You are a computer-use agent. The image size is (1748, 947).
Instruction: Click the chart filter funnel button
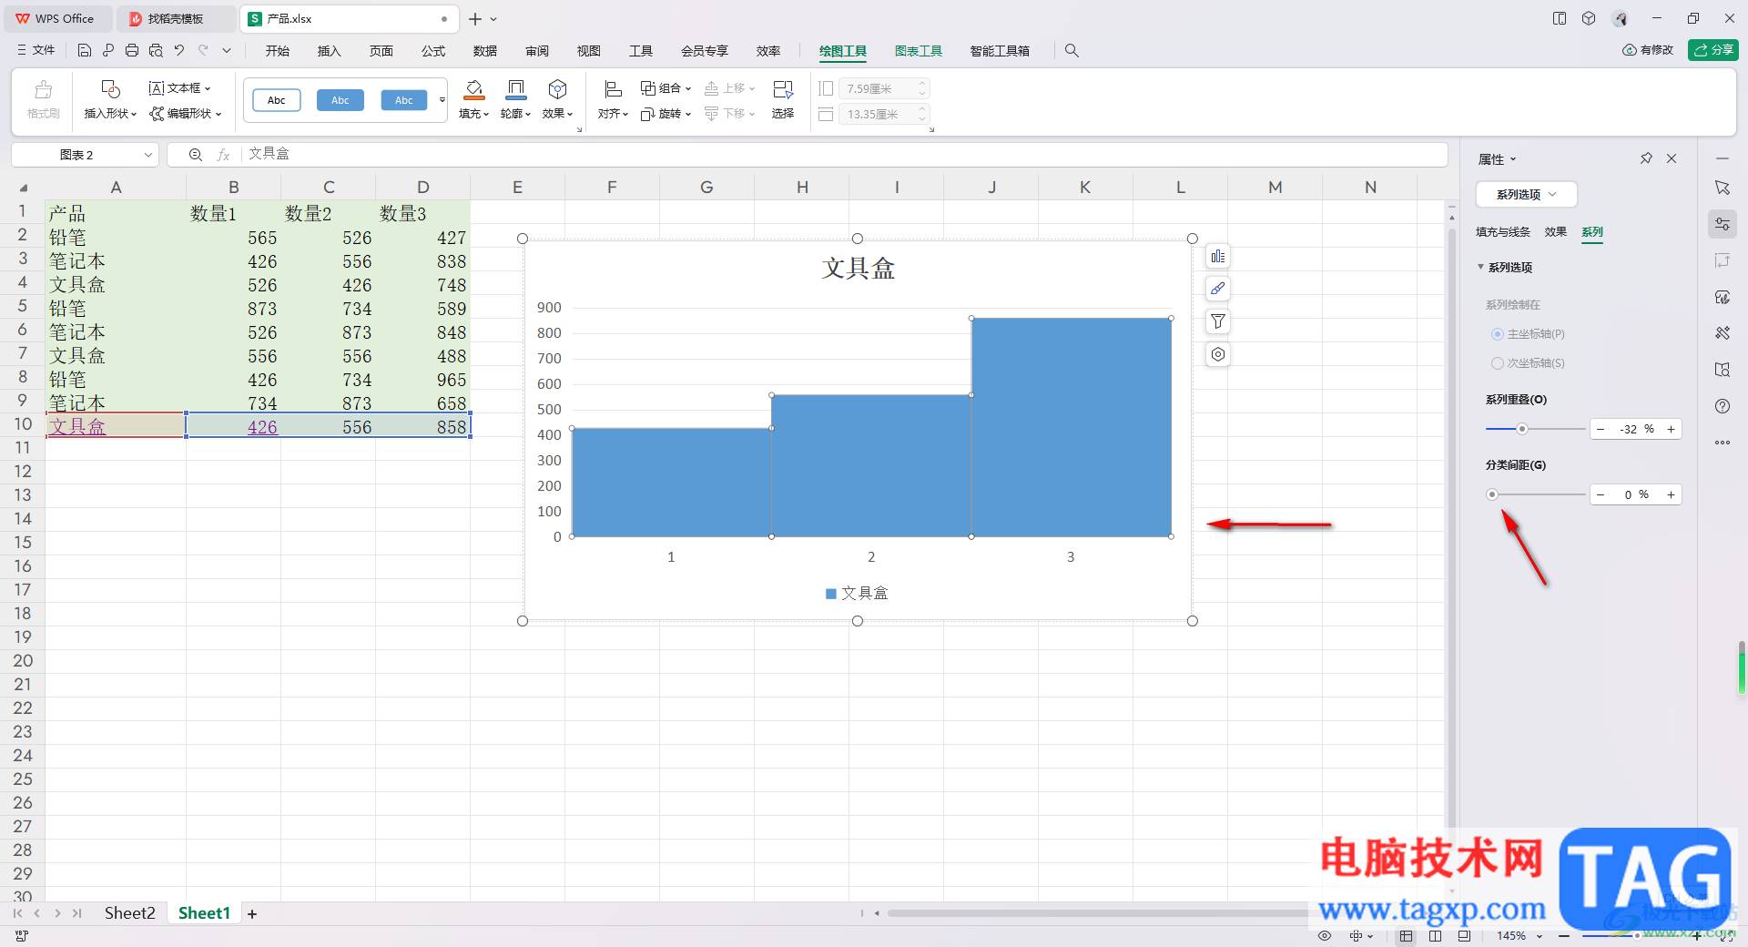1218,321
